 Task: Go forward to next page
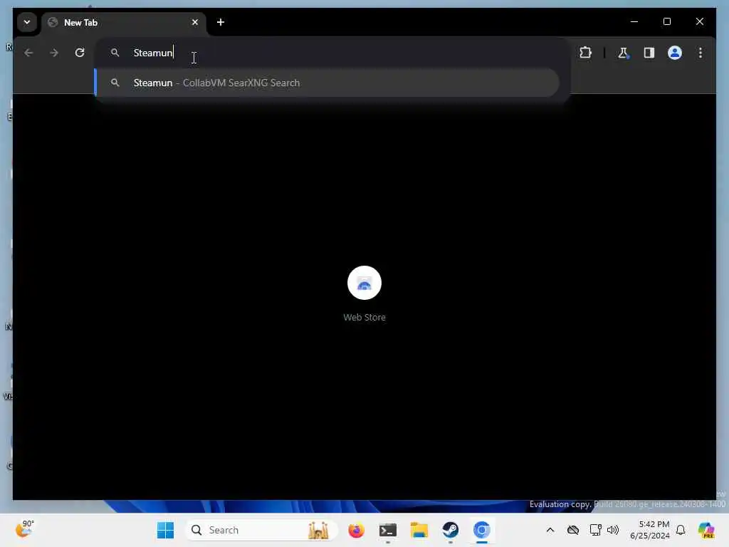[54, 53]
